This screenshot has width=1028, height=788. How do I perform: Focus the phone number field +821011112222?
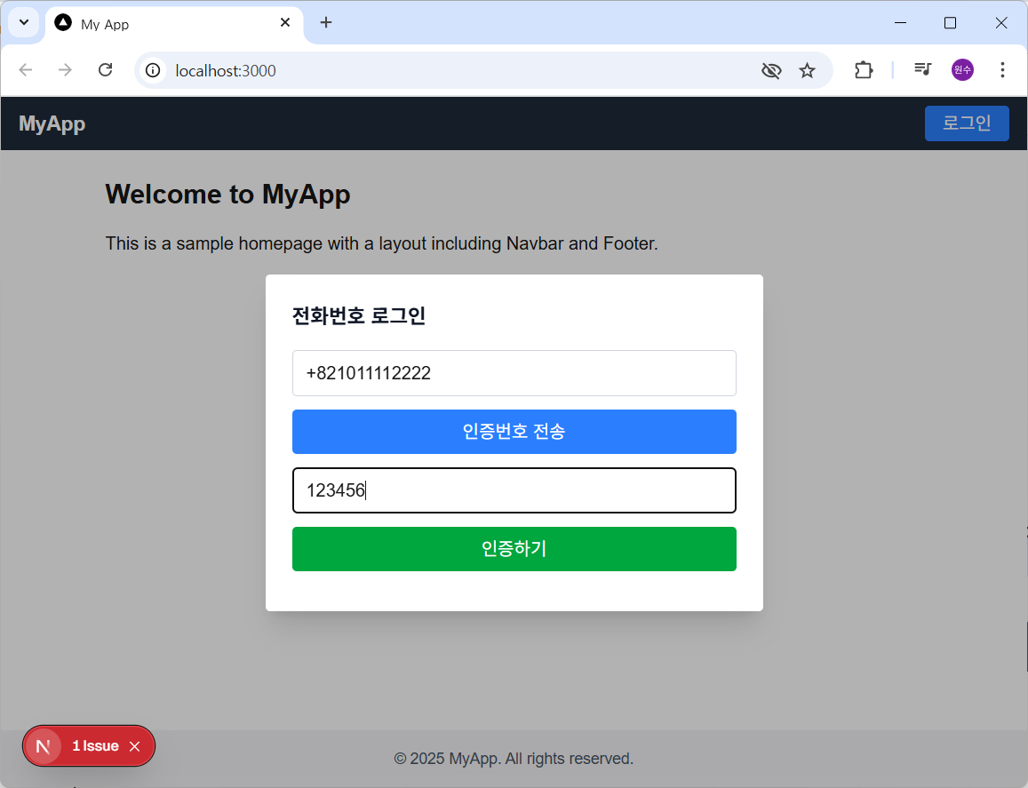point(514,373)
